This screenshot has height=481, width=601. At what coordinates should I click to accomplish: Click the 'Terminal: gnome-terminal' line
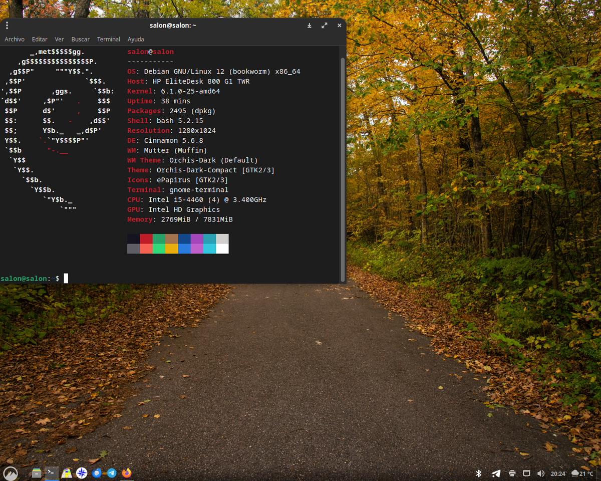[178, 190]
